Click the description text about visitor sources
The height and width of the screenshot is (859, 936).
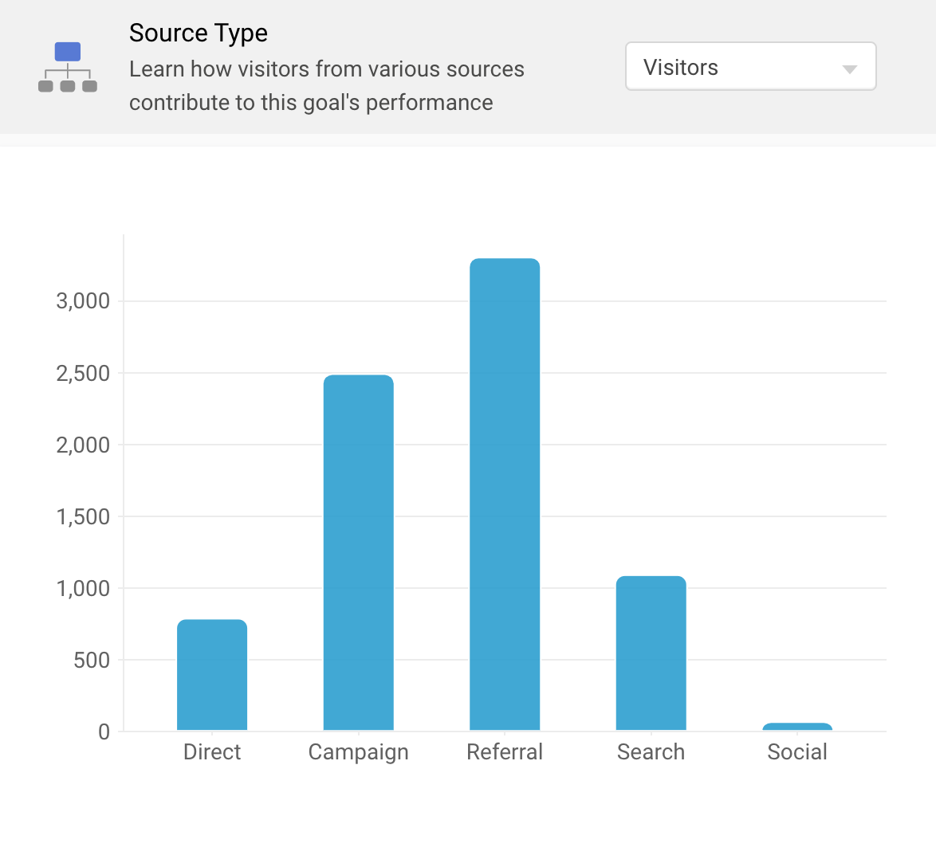tap(326, 86)
